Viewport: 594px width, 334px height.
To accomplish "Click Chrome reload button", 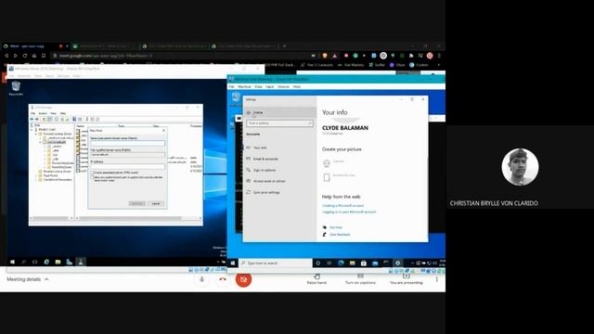I will pyautogui.click(x=25, y=56).
